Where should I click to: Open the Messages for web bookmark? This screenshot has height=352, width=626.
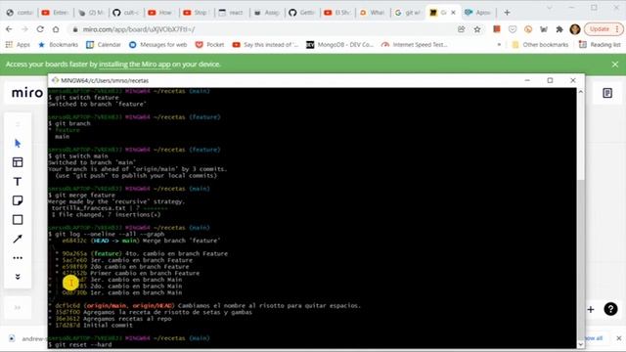coord(158,45)
